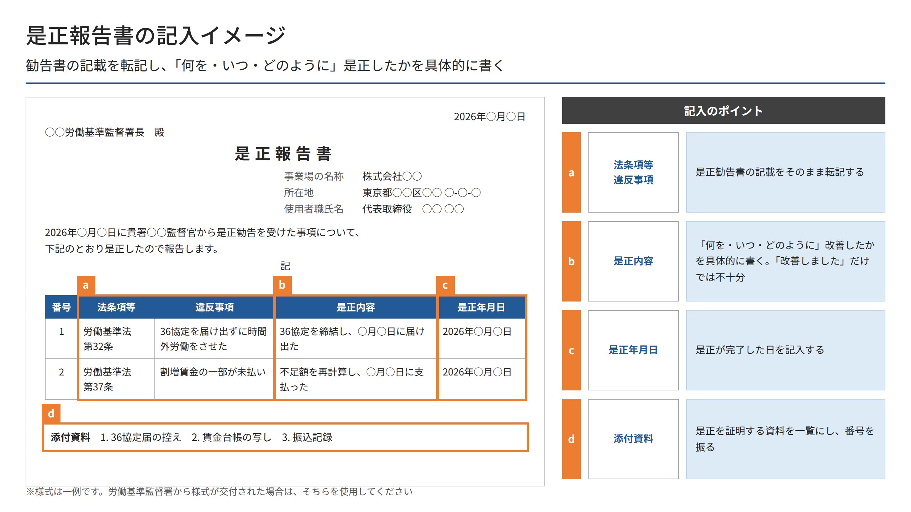Select the addressee ○○労働基準監督署長 殿

105,132
